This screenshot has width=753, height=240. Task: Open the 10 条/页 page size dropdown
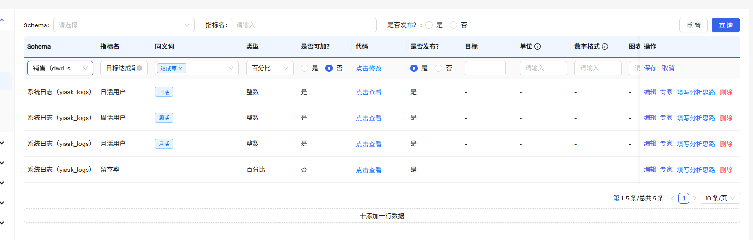point(720,198)
